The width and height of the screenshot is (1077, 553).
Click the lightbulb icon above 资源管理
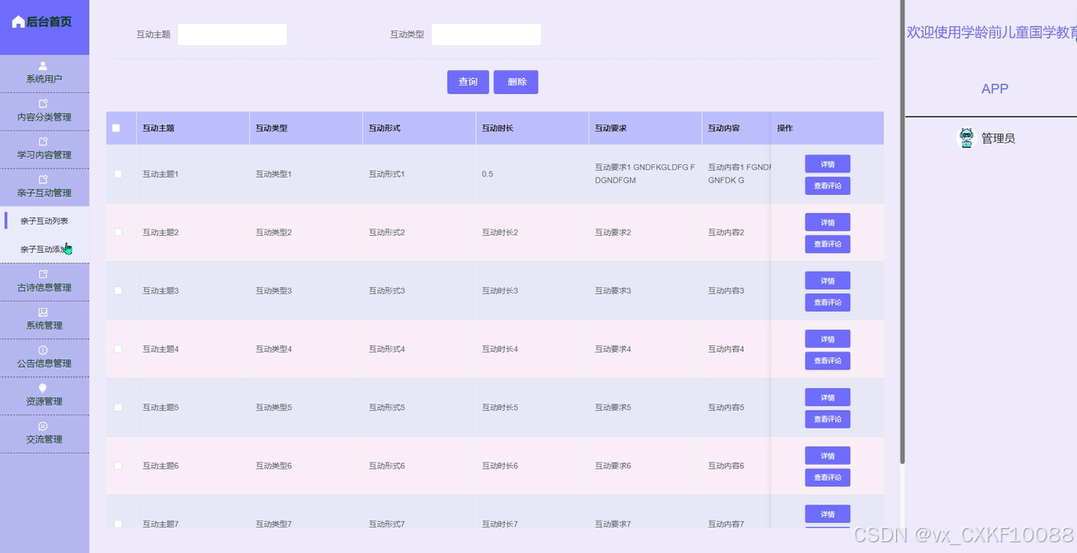coord(43,388)
